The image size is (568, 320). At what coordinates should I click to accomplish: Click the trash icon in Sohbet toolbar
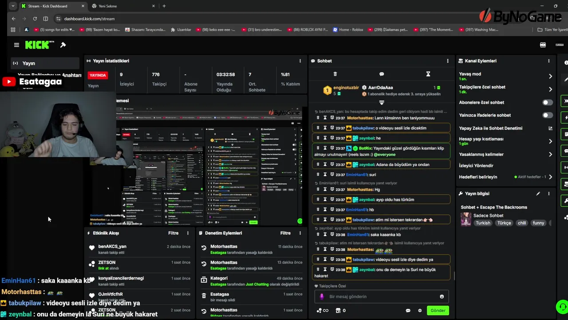[335, 74]
